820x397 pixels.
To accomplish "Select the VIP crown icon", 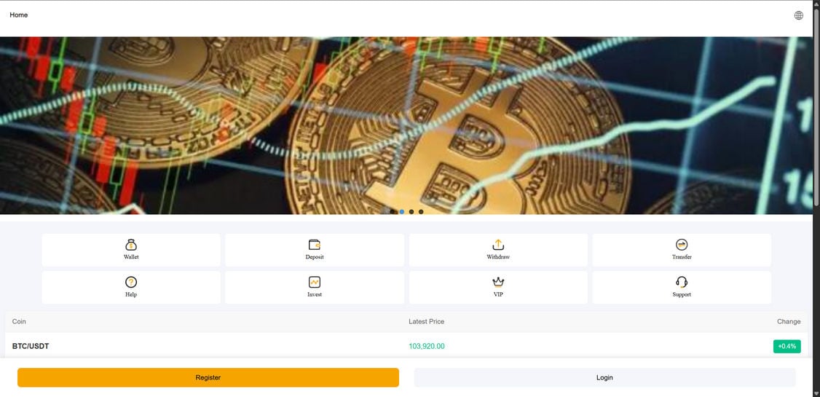I will coord(498,283).
